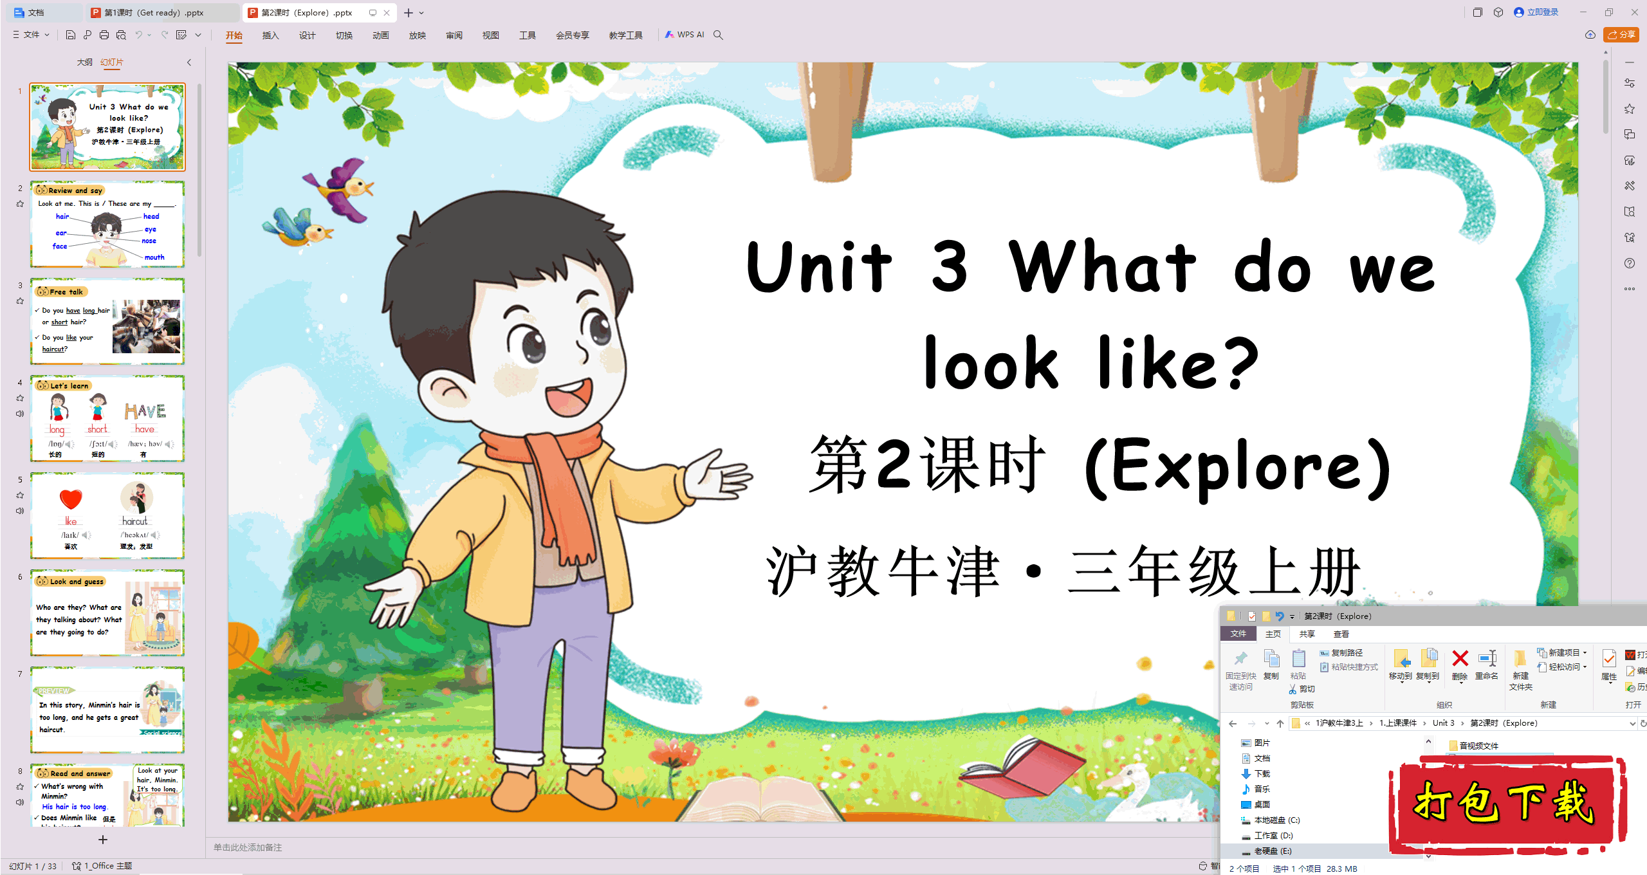Click the 立即登录 login button
This screenshot has width=1647, height=875.
pyautogui.click(x=1536, y=12)
